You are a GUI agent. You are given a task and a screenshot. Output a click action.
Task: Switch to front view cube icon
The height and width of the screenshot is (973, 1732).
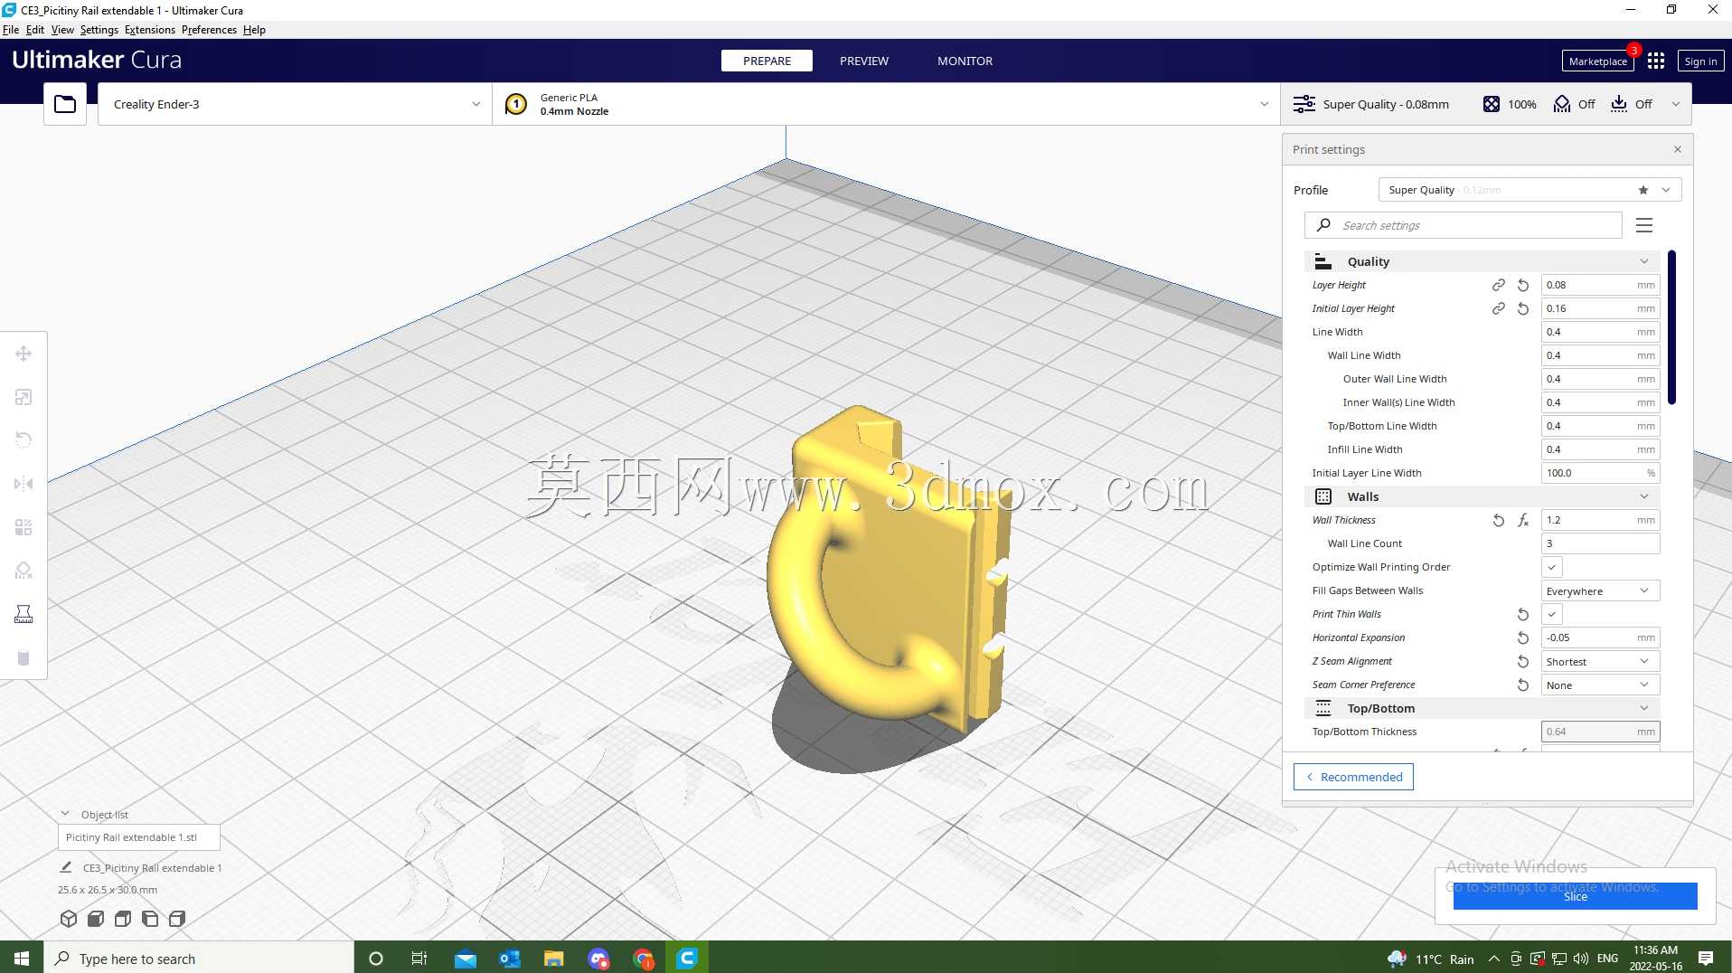pyautogui.click(x=96, y=919)
